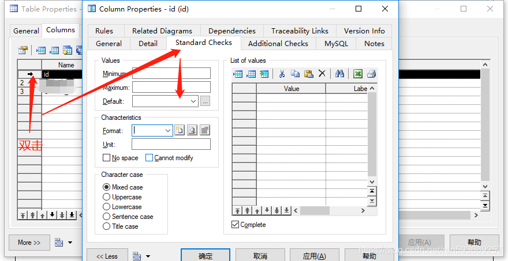
Task: Click More >> in Table Properties
Action: 29,242
